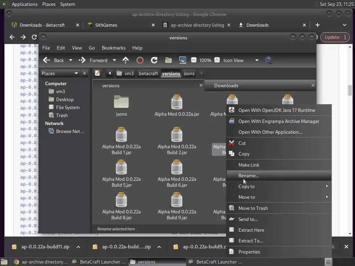
Task: Switch to SithGames Chrome tab
Action: click(106, 25)
